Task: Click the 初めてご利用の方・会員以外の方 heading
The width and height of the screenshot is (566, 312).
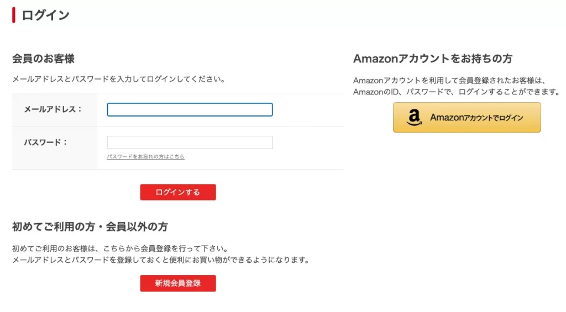Action: 90,226
